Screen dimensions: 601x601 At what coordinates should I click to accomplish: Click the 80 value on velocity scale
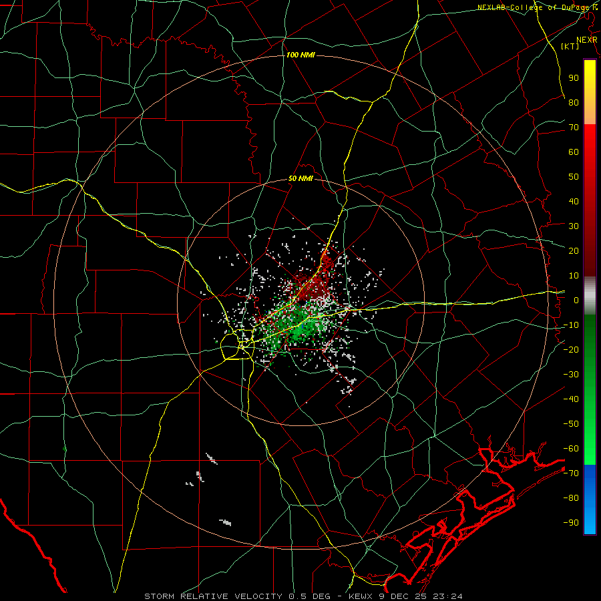pyautogui.click(x=574, y=102)
